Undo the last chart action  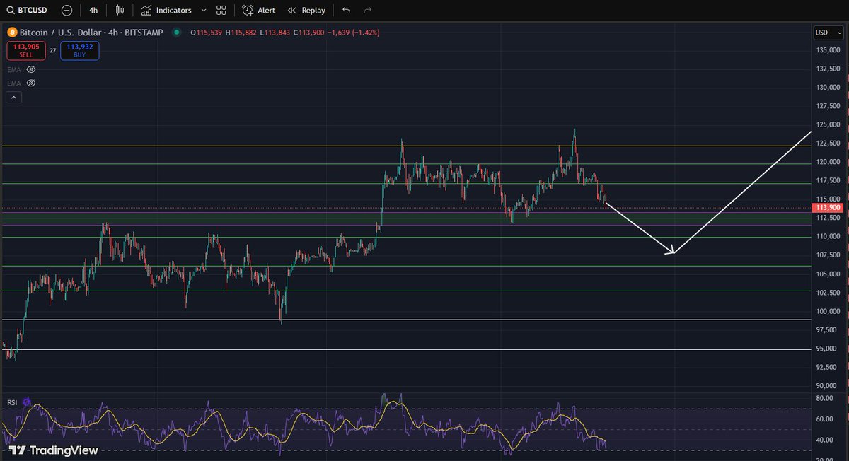(x=345, y=10)
